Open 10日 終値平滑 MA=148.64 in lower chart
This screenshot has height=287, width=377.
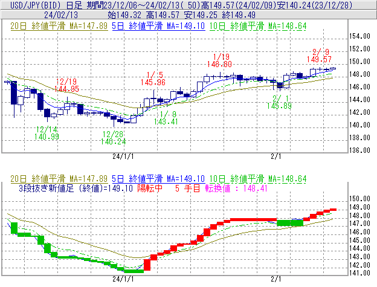[258, 179]
